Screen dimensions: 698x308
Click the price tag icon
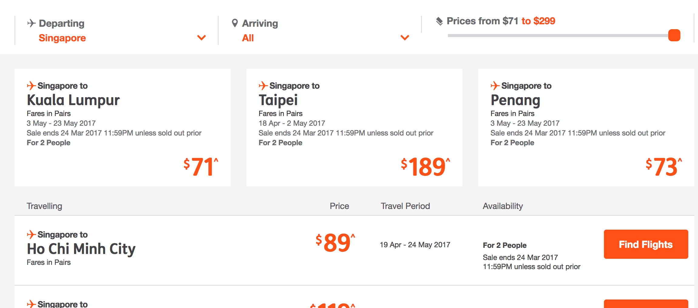[x=439, y=21]
